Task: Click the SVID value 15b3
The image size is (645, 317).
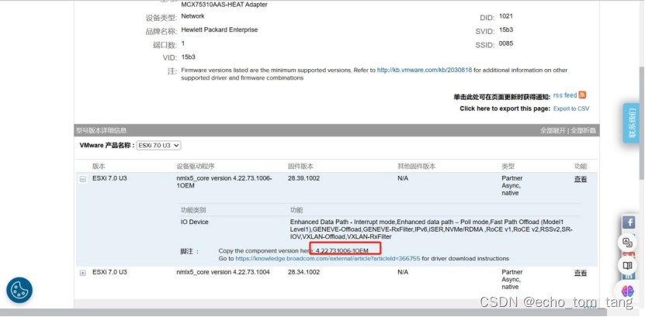Action: coord(506,30)
